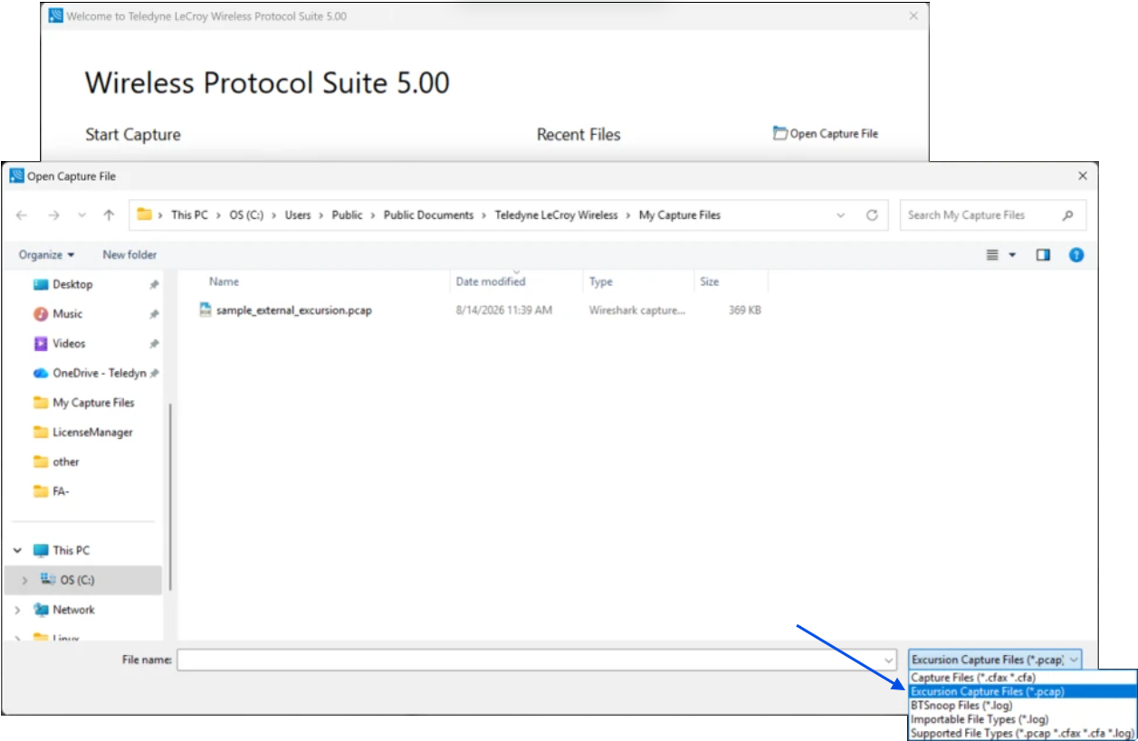Click Open Capture File in the welcome window
Viewport: 1138px width, 741px height.
pyautogui.click(x=825, y=133)
